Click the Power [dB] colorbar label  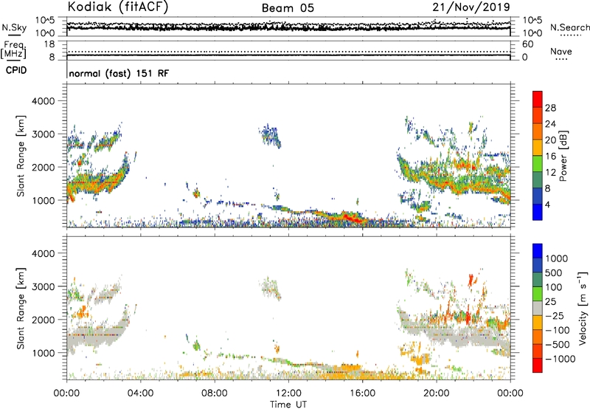563,156
